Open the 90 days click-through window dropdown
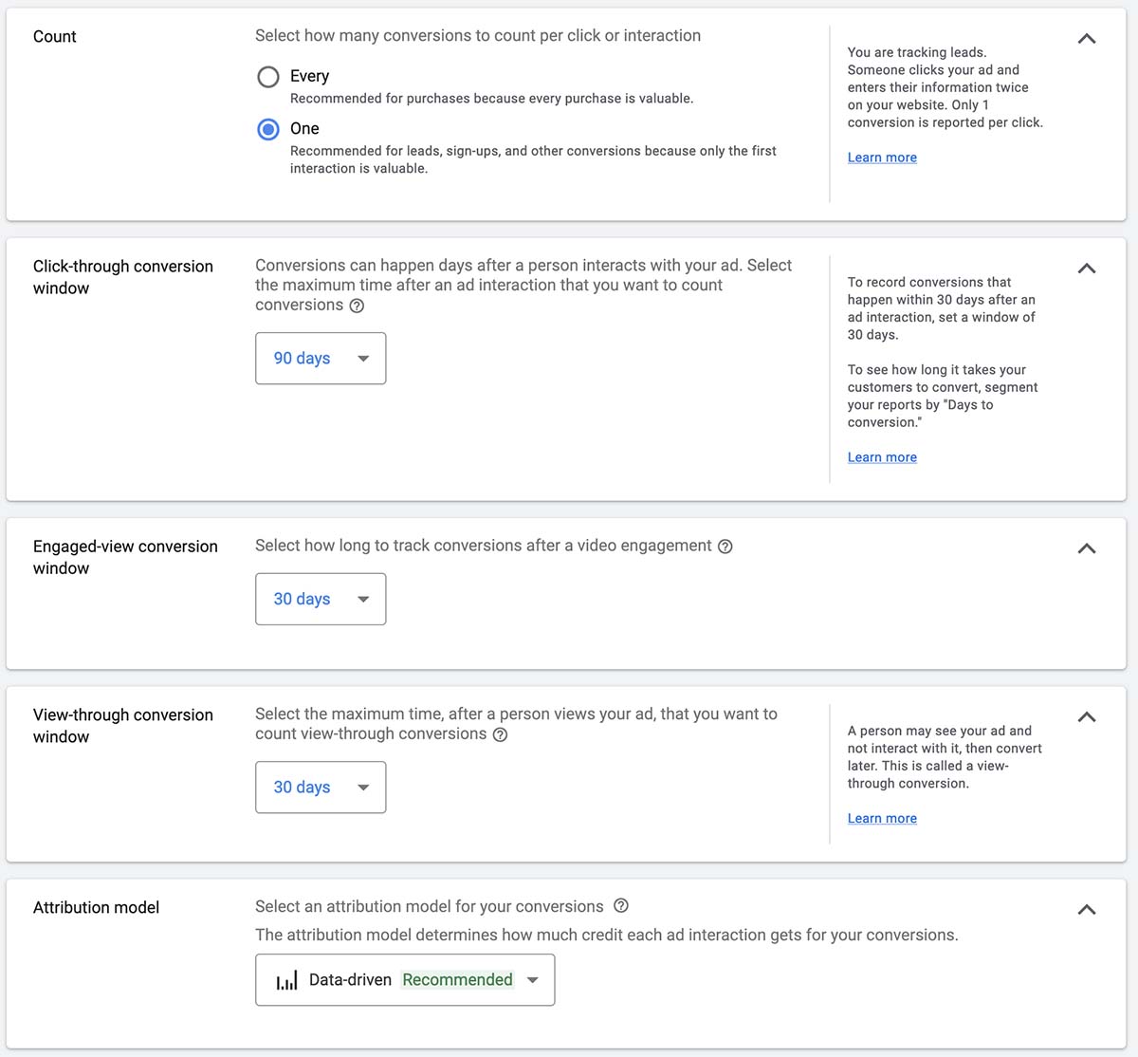This screenshot has width=1138, height=1057. click(x=321, y=359)
